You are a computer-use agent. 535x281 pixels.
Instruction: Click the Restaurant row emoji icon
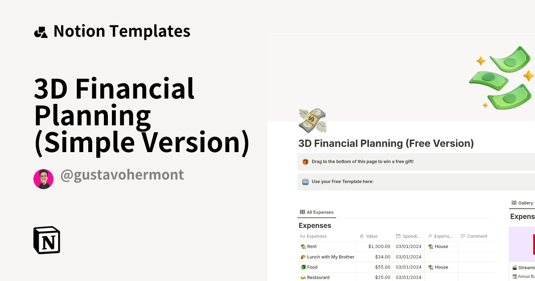[x=303, y=277]
